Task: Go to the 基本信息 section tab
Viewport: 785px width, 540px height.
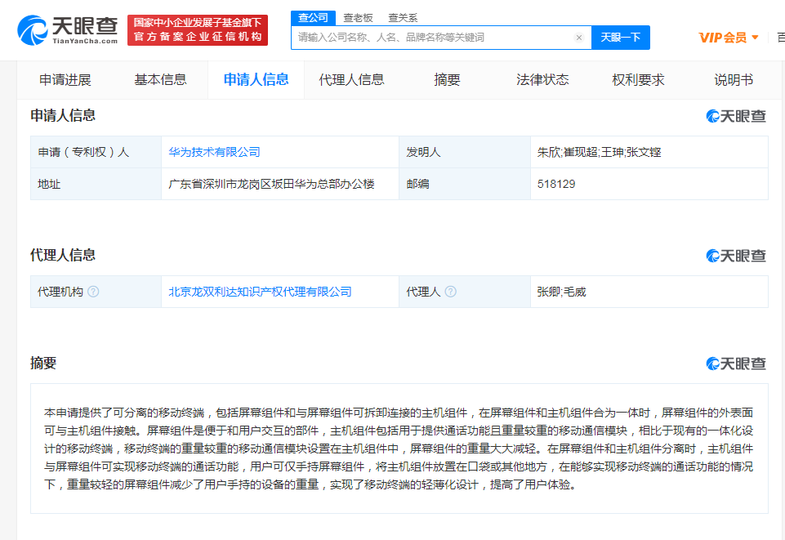Action: (160, 79)
